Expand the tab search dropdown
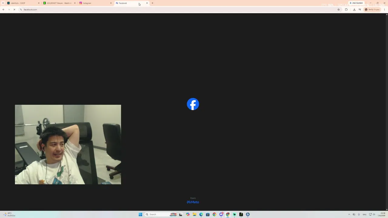The height and width of the screenshot is (218, 388). (x=3, y=3)
